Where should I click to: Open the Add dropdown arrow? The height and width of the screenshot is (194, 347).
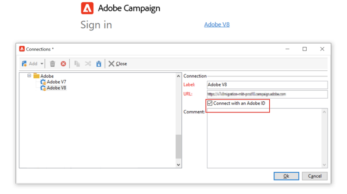[x=42, y=64]
